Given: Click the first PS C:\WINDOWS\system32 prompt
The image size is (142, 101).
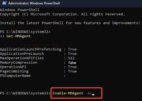Looking at the screenshot, I should tap(25, 32).
